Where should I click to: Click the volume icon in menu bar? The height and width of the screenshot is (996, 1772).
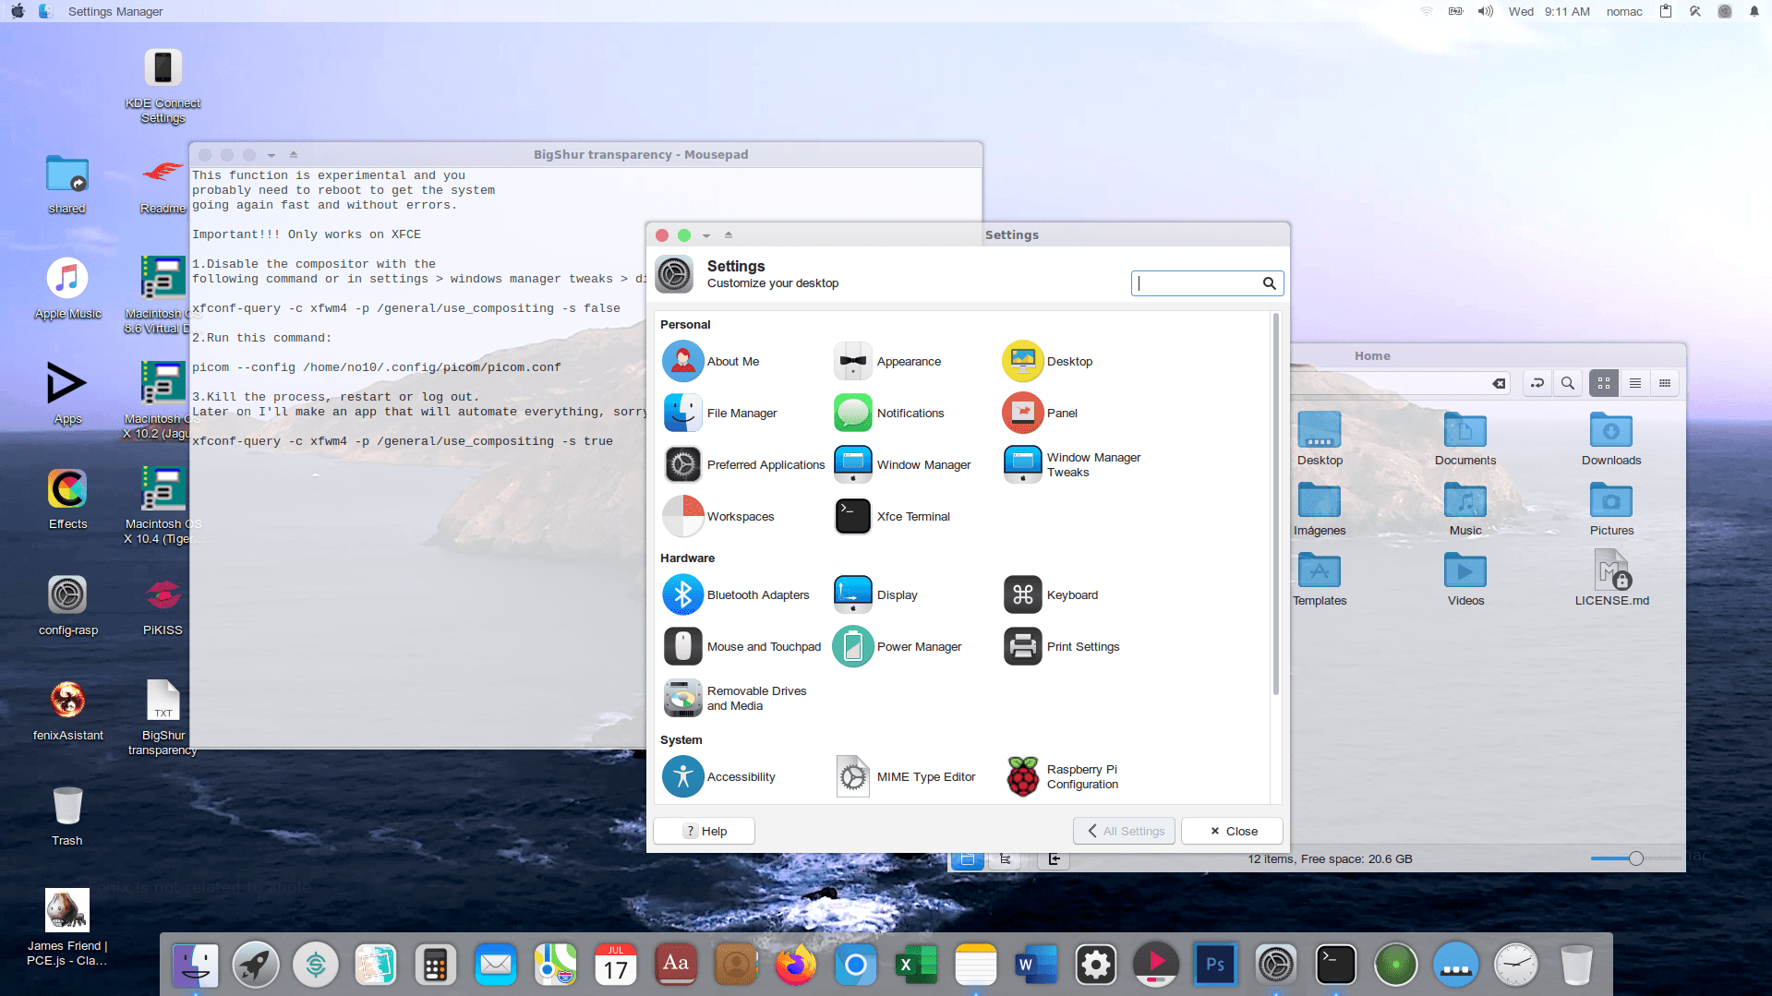1485,11
